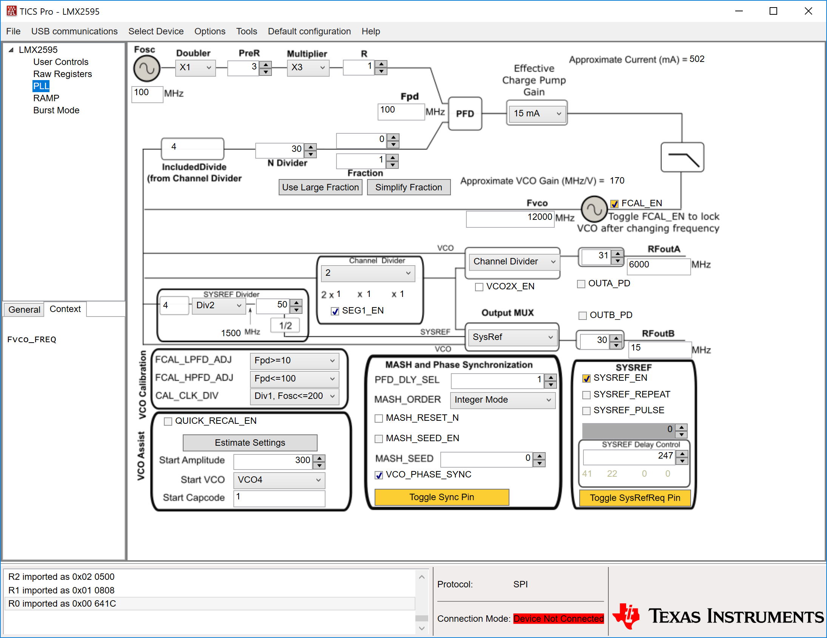Open the Start VCO VCO4 dropdown
Viewport: 827px width, 638px height.
[279, 480]
